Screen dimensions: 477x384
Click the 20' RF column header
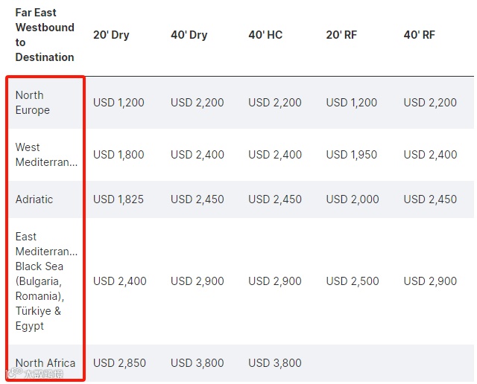(x=341, y=35)
